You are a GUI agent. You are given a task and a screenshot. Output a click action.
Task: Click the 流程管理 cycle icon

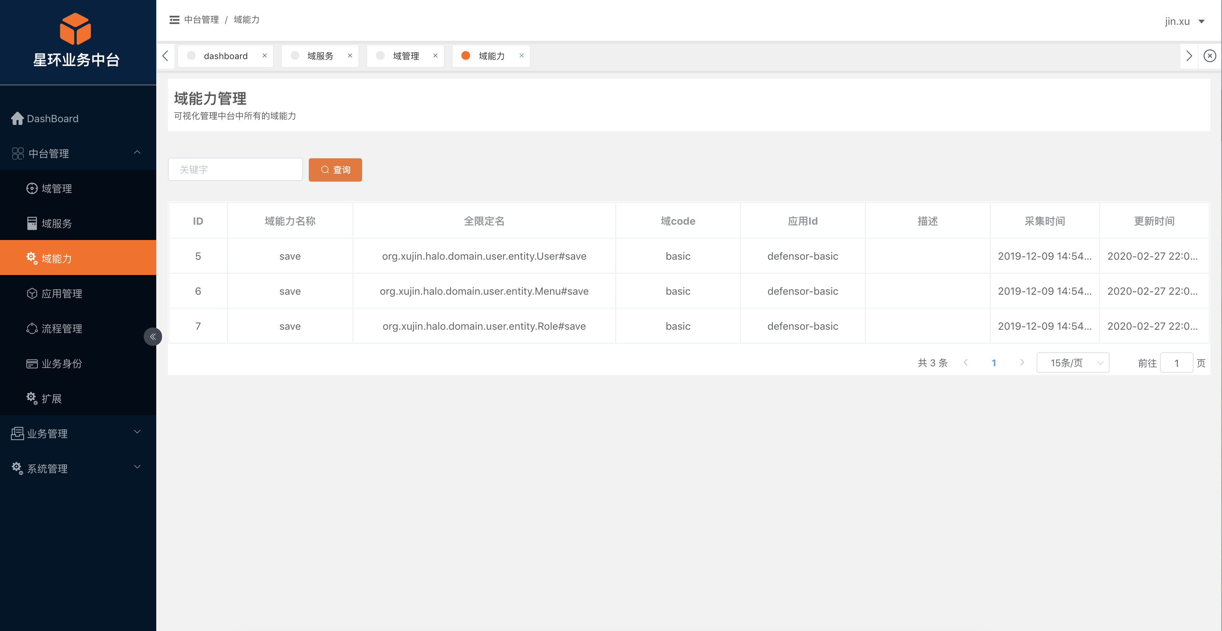click(x=32, y=329)
